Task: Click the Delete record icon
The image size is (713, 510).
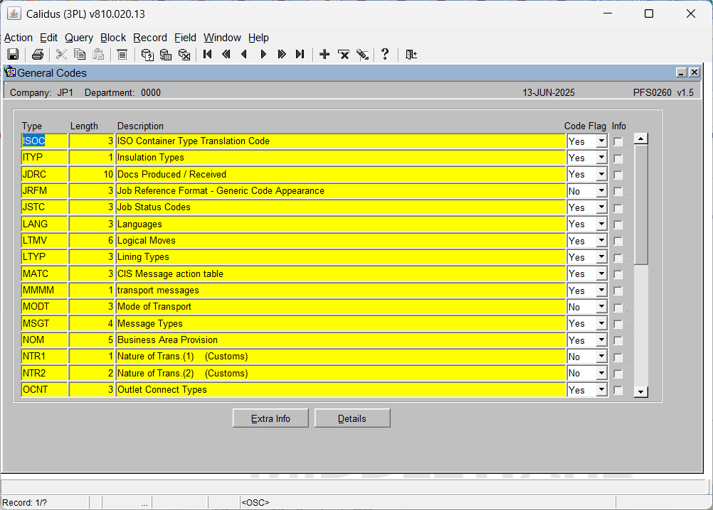Action: pyautogui.click(x=344, y=55)
